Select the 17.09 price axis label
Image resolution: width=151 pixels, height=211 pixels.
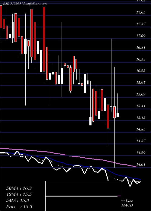click(141, 36)
